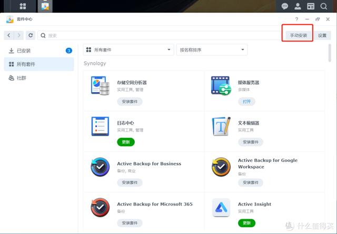Viewport: 337px width, 234px height.
Task: Open the DSM main menu grid icon
Action: tap(23, 6)
